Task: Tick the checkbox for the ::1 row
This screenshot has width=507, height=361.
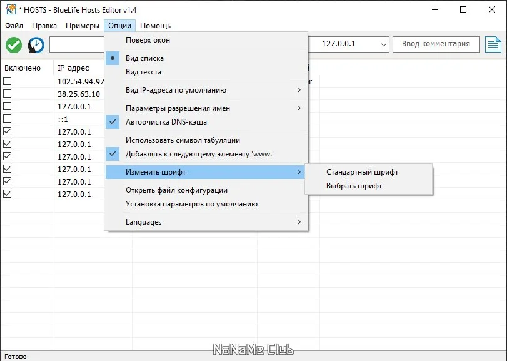Action: coord(7,119)
